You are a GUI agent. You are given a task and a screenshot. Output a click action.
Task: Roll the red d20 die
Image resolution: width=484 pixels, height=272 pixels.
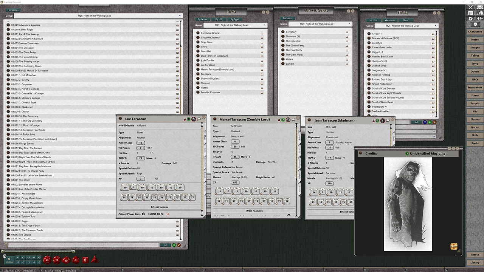[x=47, y=260]
